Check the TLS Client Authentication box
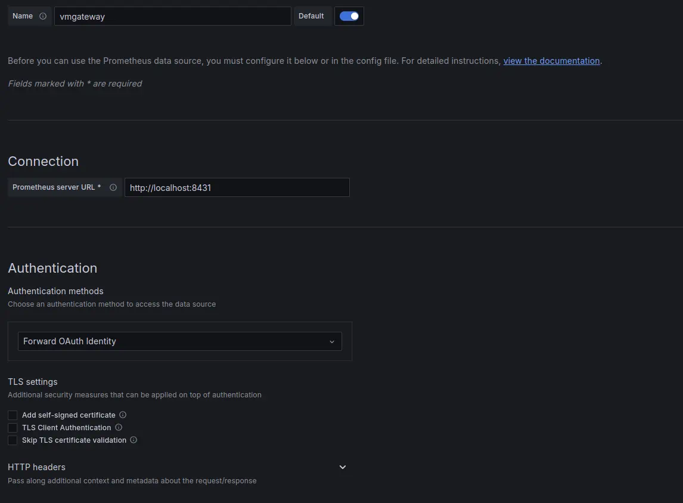683x503 pixels. pos(13,428)
